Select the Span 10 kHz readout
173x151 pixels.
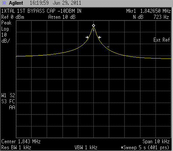pyautogui.click(x=156, y=142)
